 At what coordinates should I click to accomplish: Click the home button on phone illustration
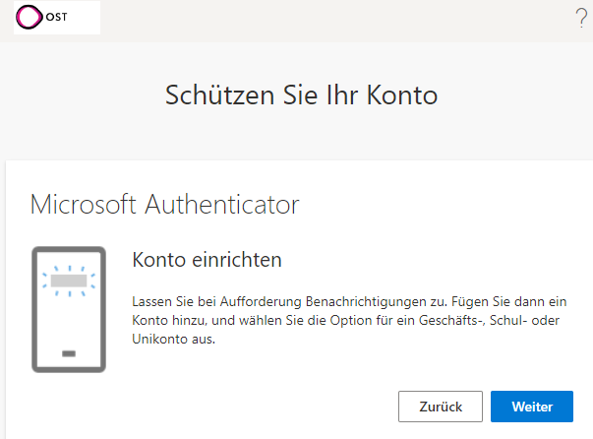click(x=68, y=352)
